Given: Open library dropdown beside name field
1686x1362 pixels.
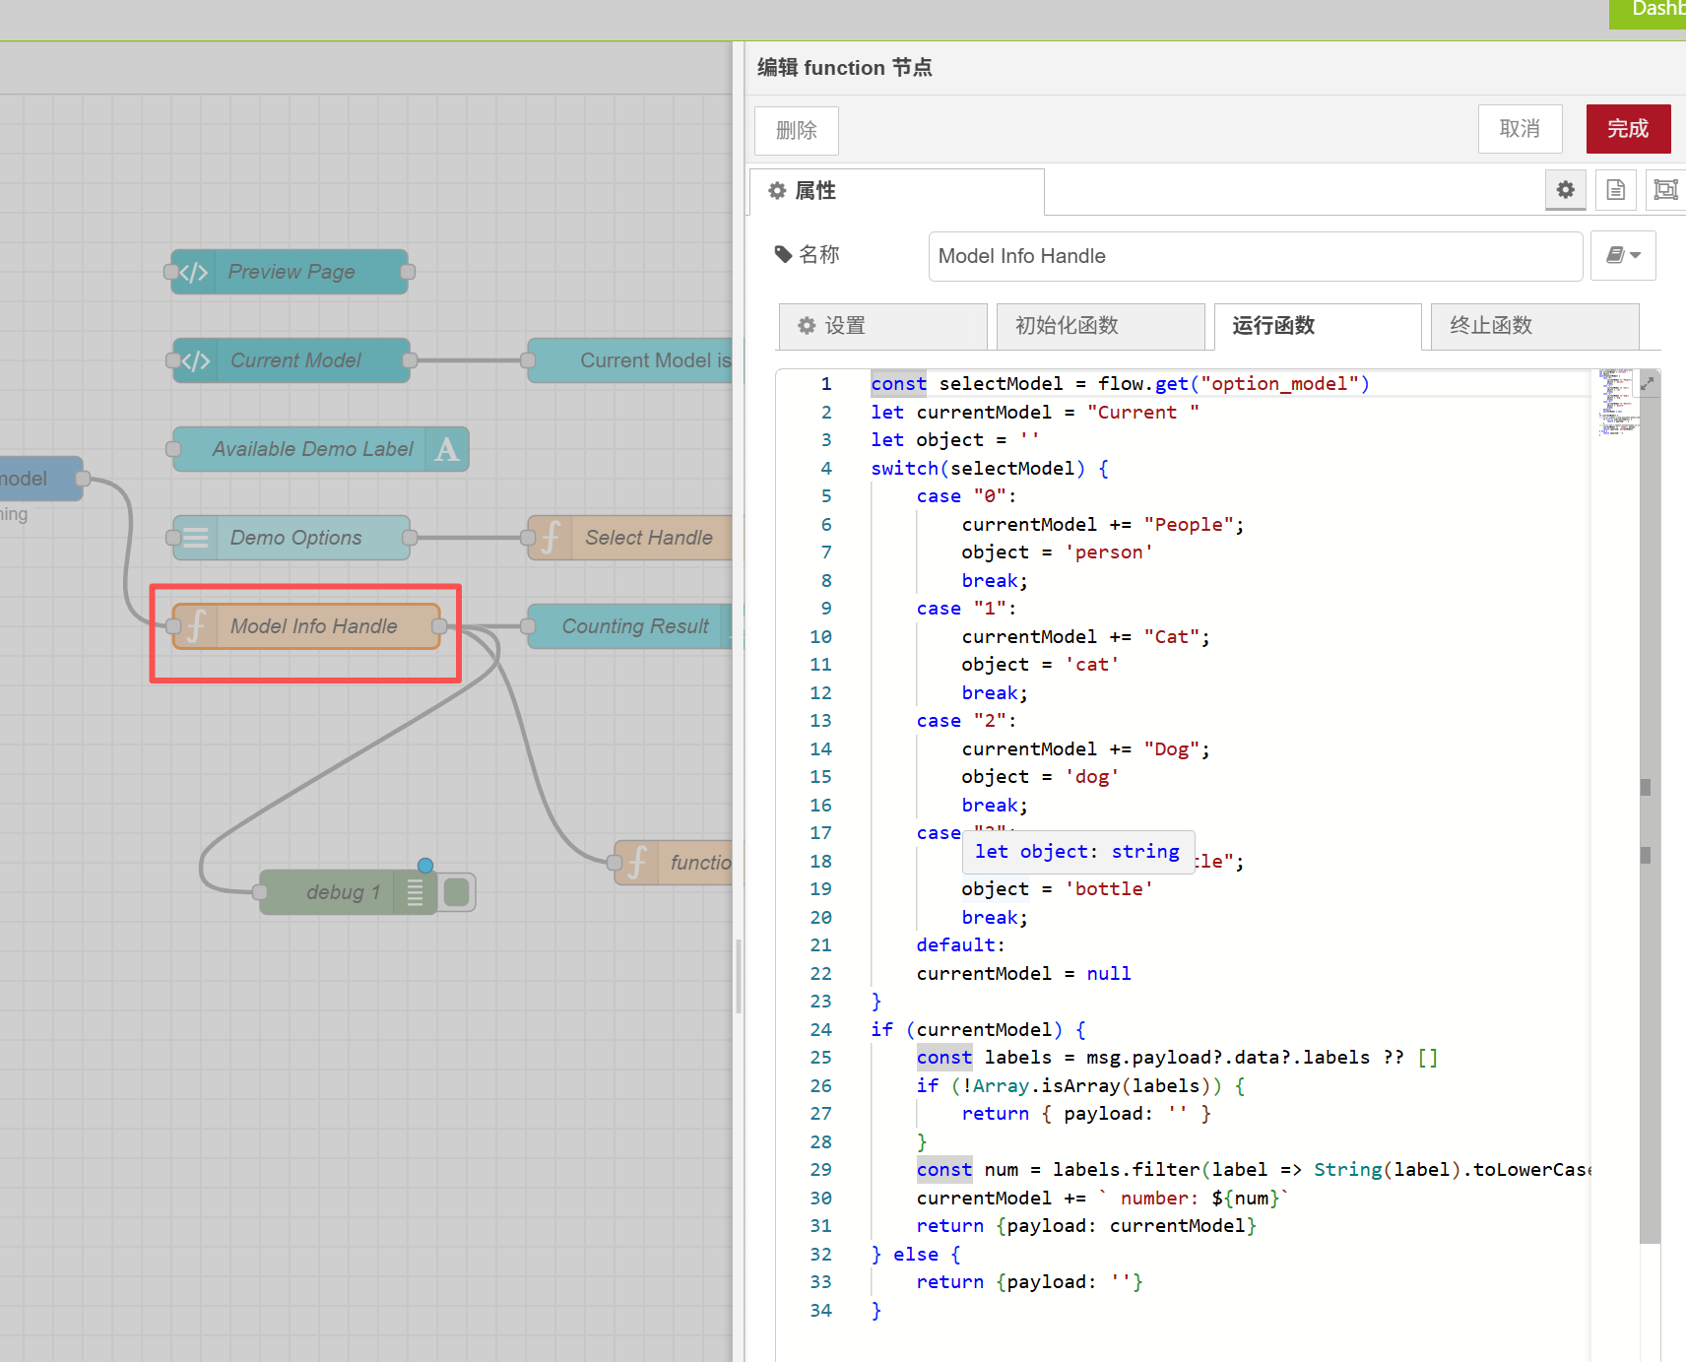Looking at the screenshot, I should click(1623, 256).
